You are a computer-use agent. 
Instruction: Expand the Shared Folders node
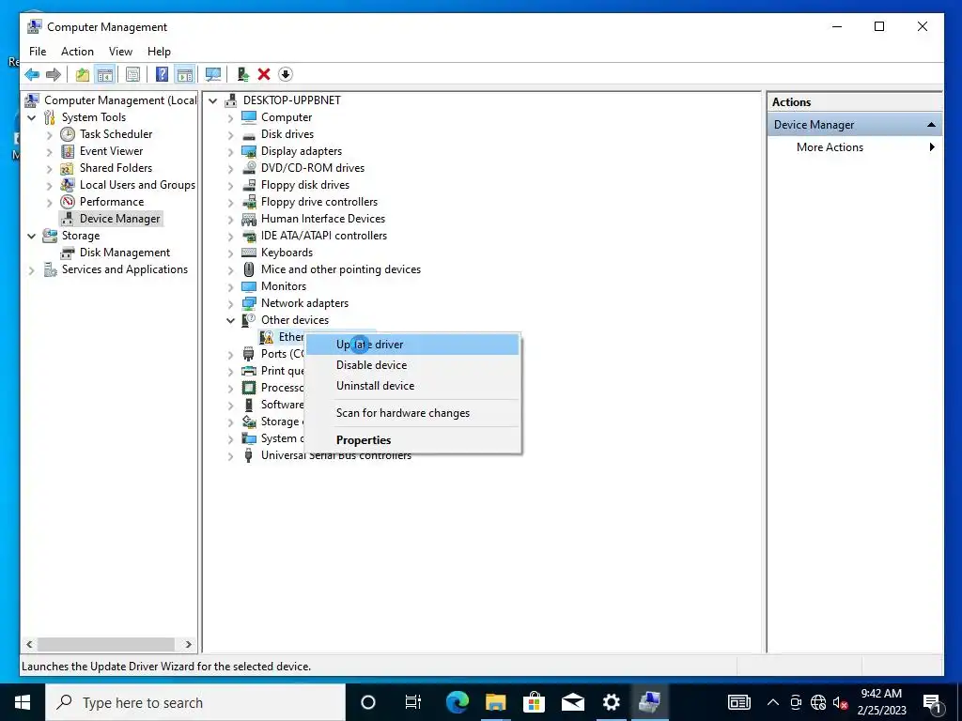(50, 169)
